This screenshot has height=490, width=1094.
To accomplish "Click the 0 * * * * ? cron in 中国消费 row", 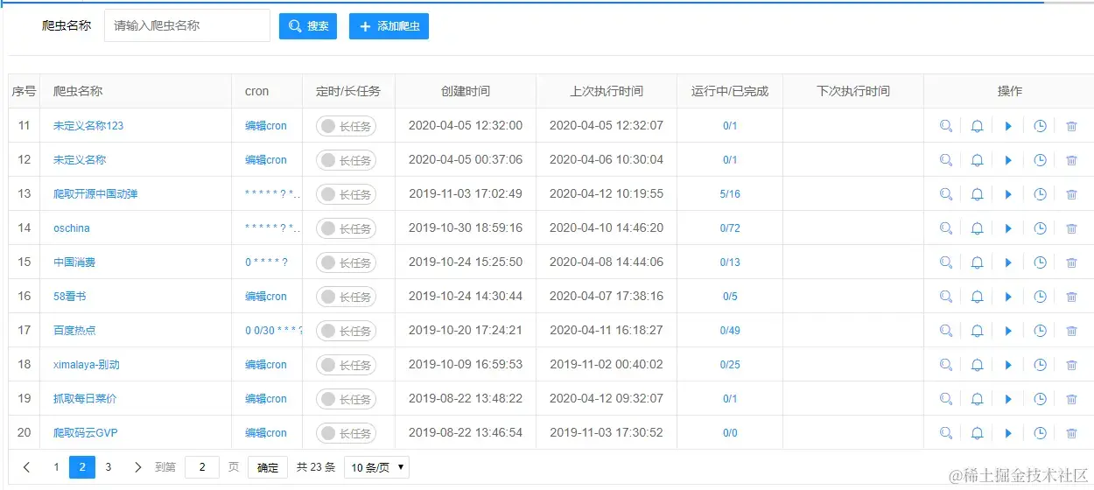I will (267, 262).
